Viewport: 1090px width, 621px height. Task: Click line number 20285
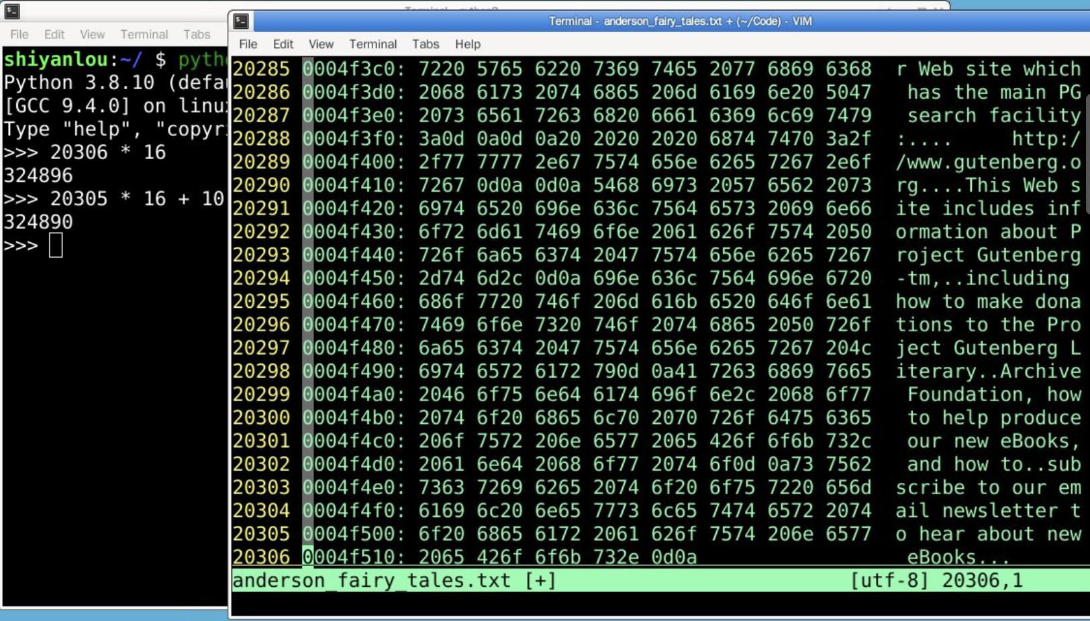coord(261,69)
